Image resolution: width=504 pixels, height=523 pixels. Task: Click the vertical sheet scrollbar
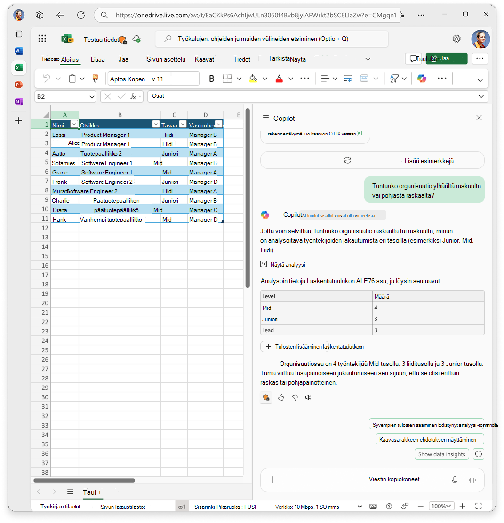(248, 198)
